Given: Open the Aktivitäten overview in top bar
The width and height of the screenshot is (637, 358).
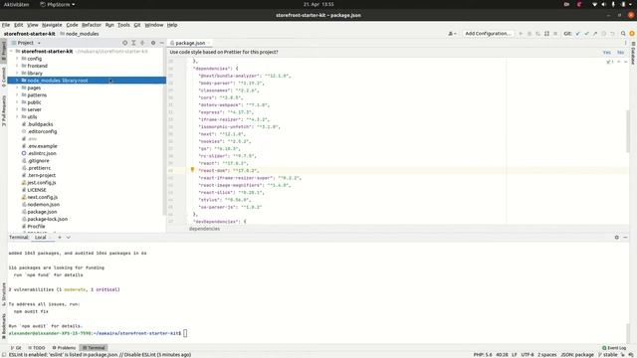Looking at the screenshot, I should (17, 4).
